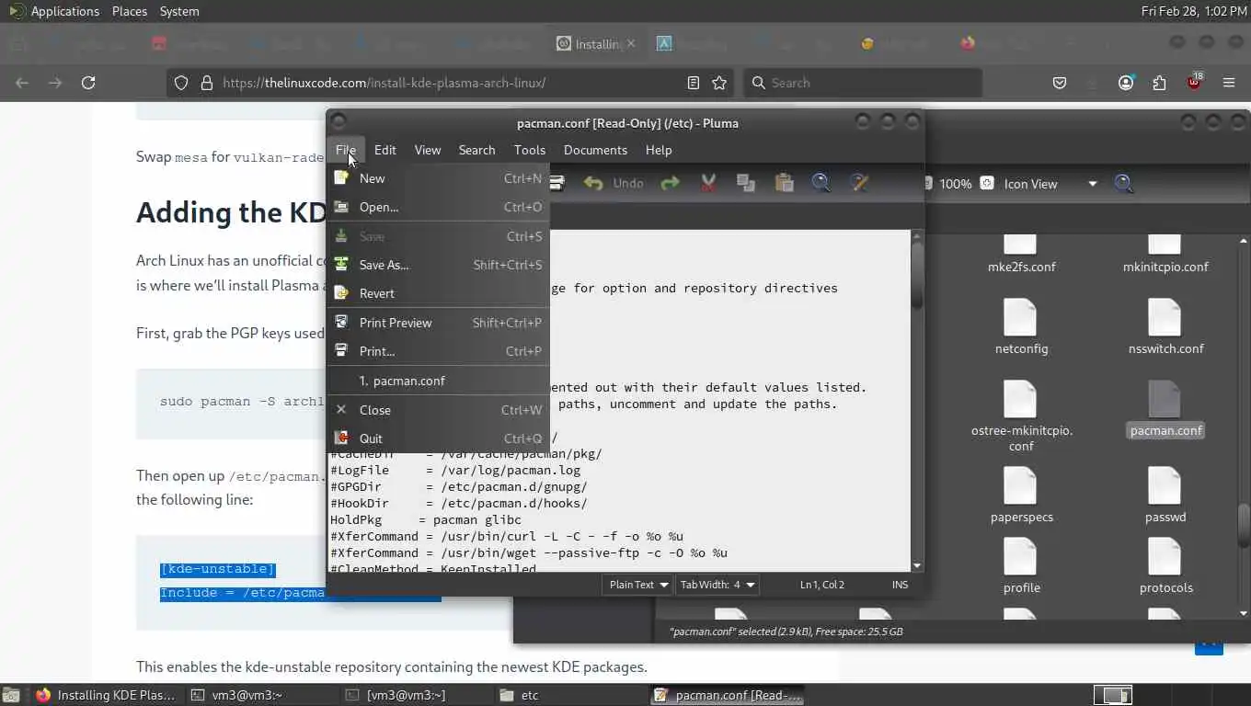Open the System menu in top panel

point(179,11)
